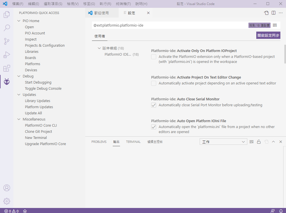Maximize the panel with the up chevron
Screen dimensions: 286x213
point(273,142)
